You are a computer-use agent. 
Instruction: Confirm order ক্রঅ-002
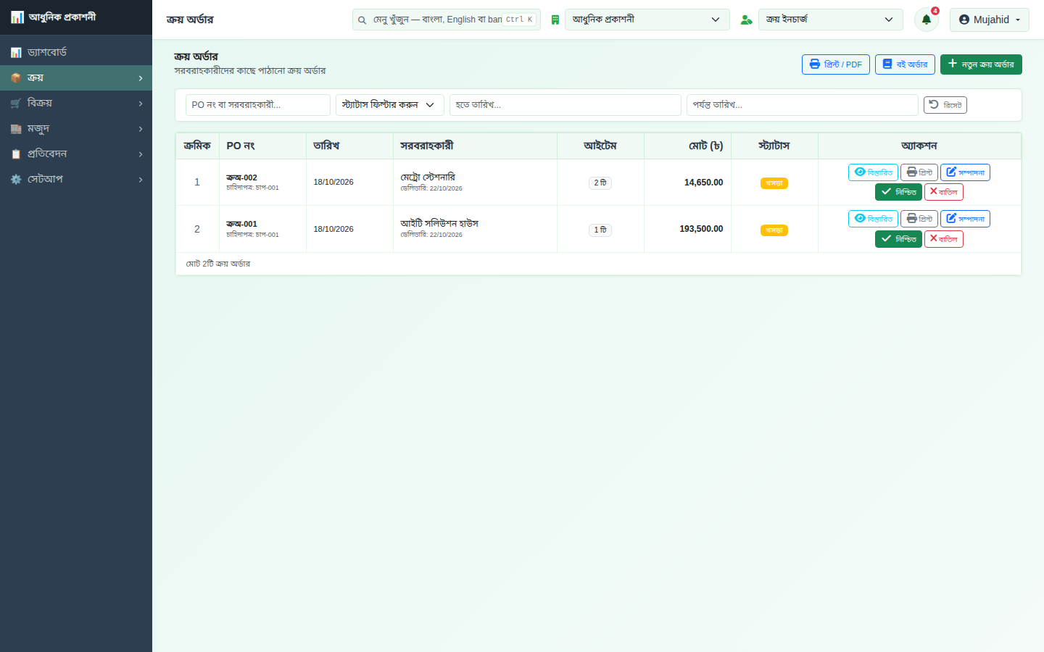click(898, 192)
